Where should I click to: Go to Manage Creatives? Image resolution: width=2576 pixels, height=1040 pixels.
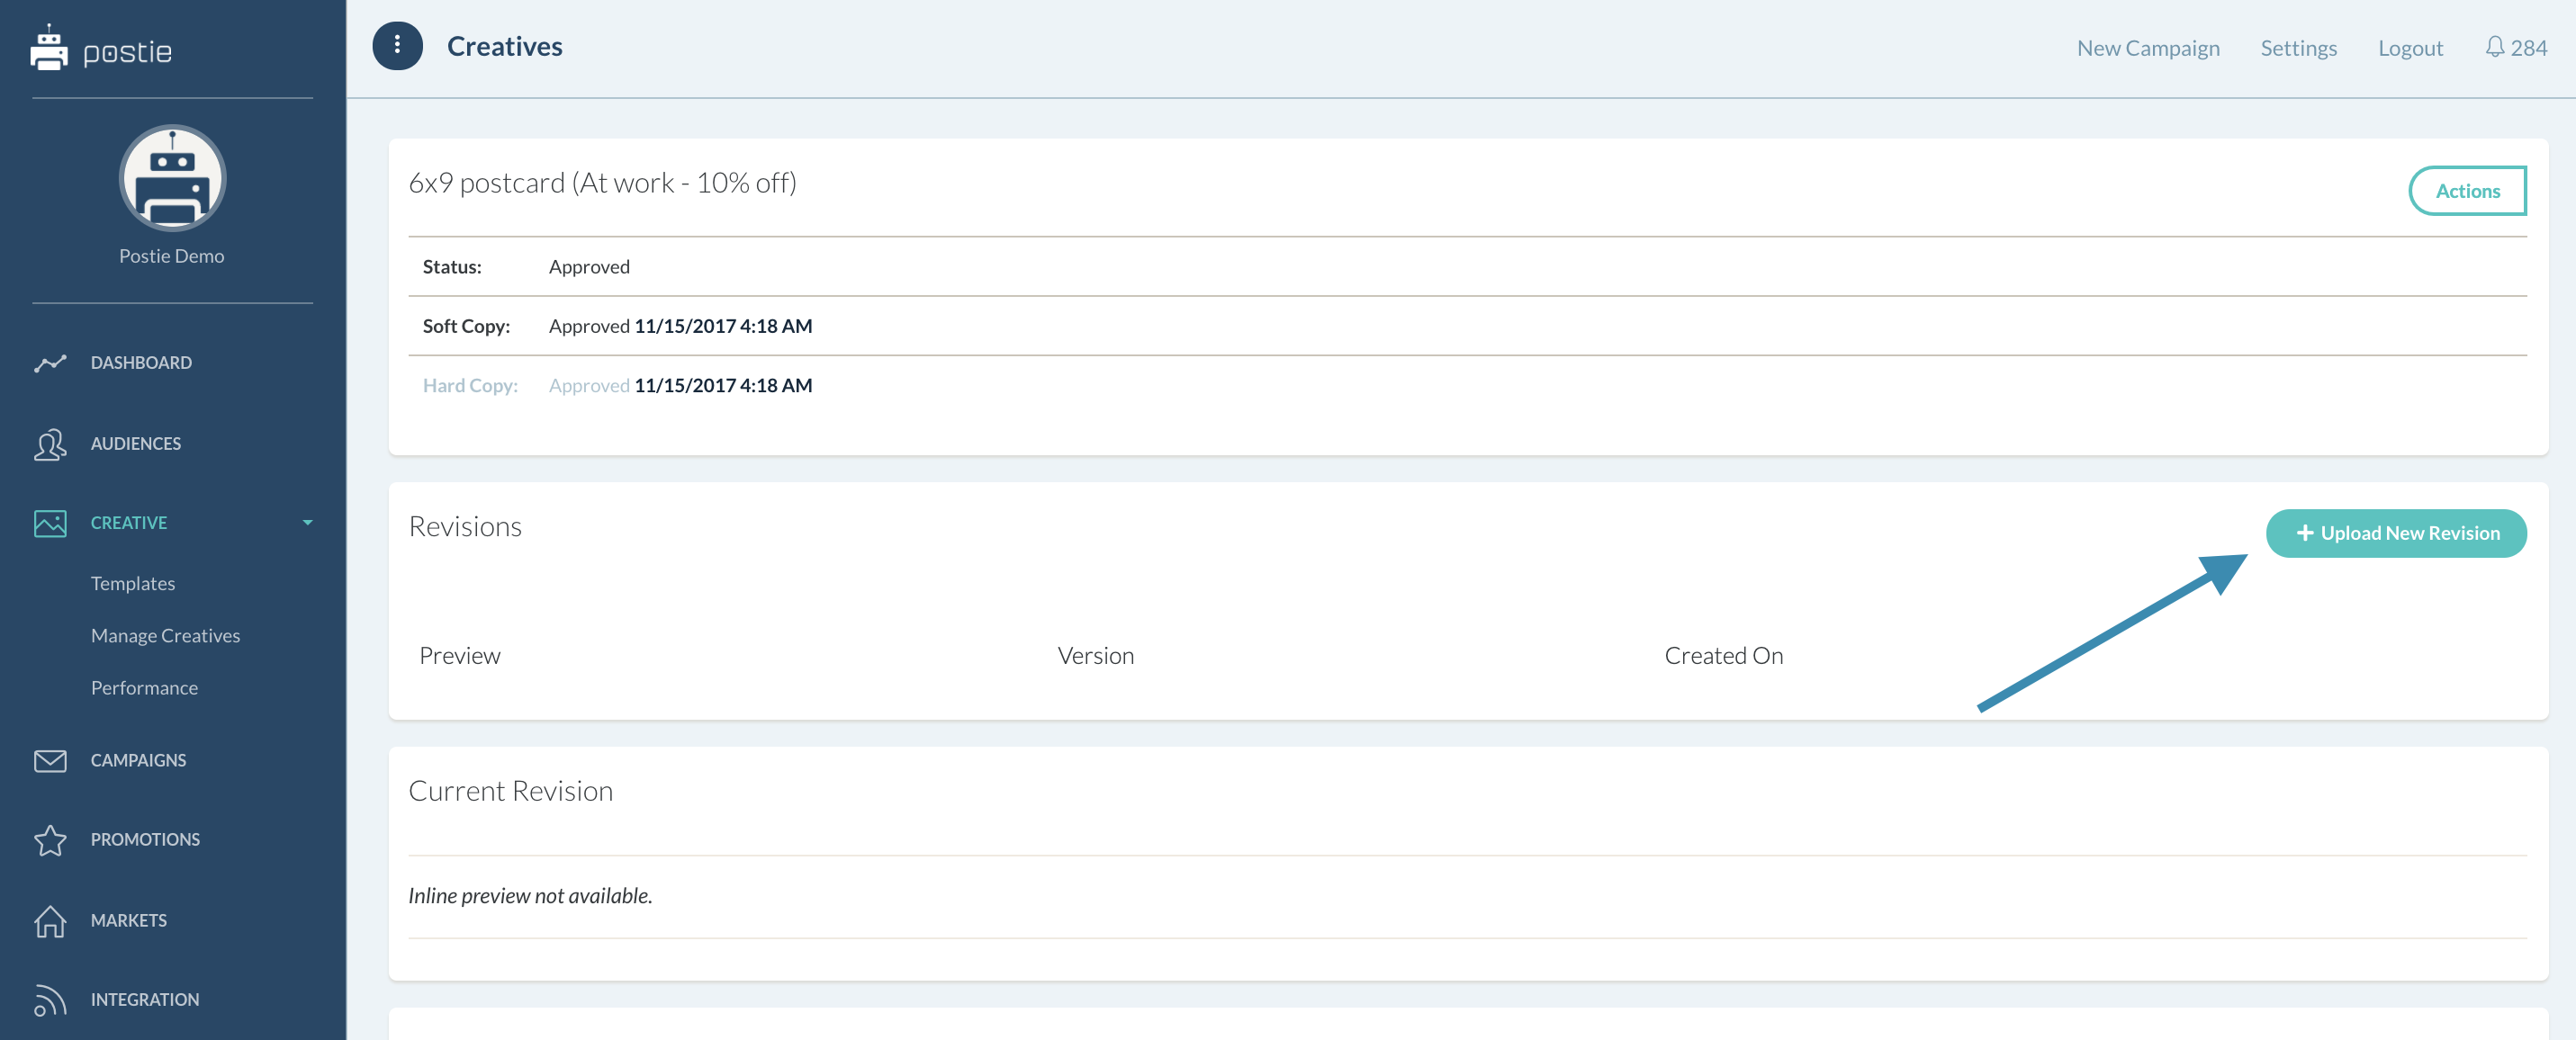(165, 636)
